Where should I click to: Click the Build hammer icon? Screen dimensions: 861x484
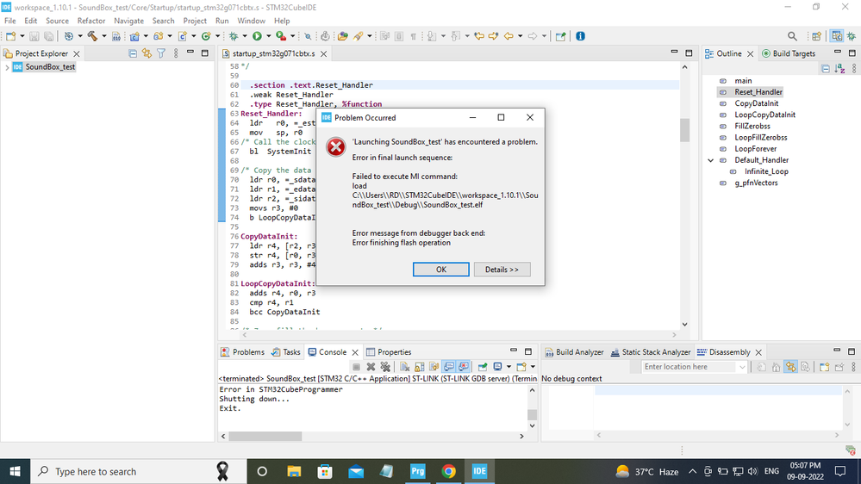(92, 36)
